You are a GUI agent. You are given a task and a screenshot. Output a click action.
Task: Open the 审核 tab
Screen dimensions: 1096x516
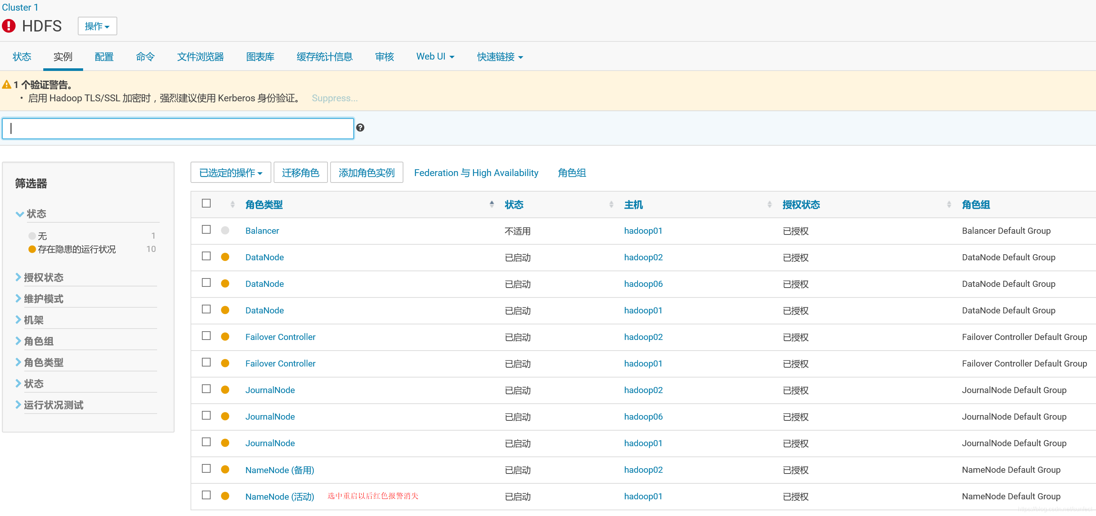384,57
